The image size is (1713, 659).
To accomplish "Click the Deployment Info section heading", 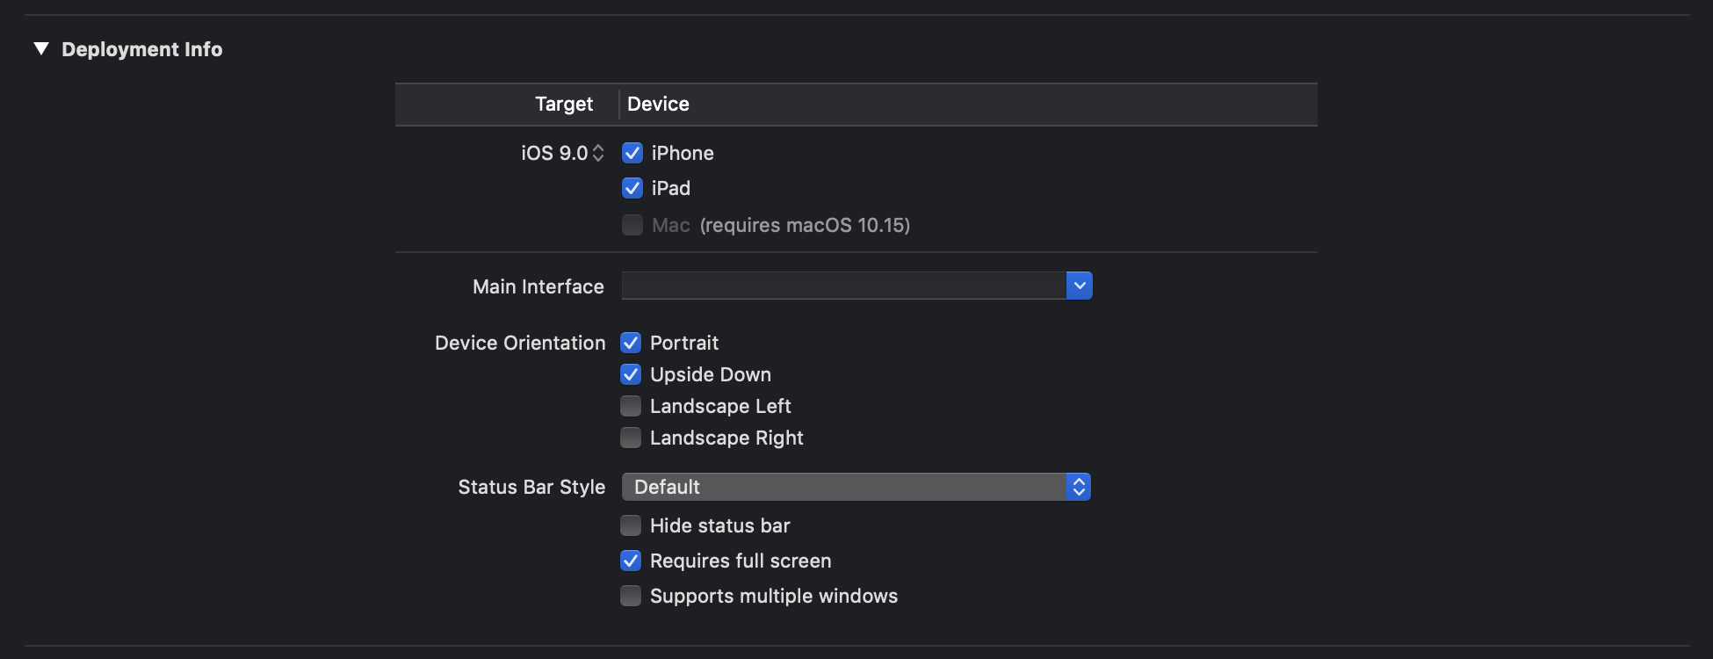I will tap(142, 49).
